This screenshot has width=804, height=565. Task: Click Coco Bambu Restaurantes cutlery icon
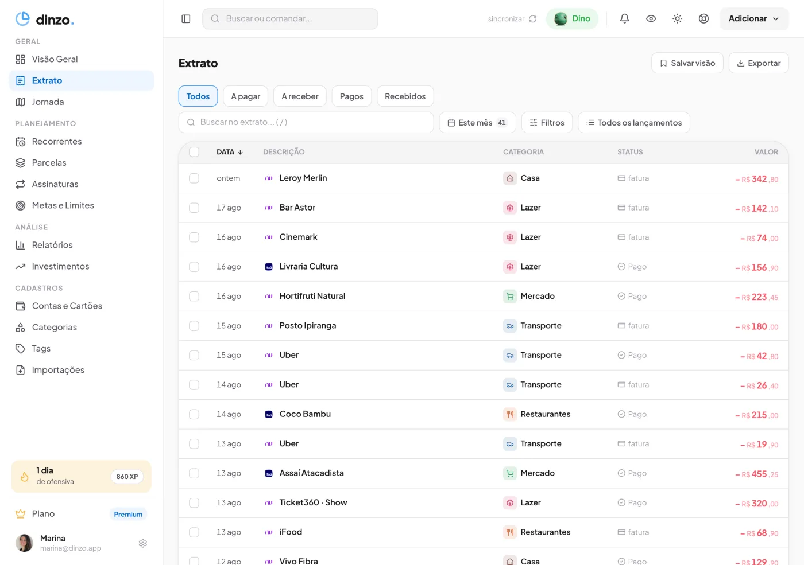click(510, 414)
